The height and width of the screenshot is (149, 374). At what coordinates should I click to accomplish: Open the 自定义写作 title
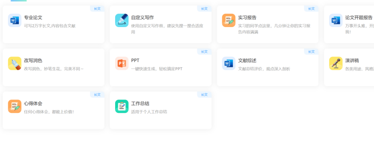[x=143, y=18]
